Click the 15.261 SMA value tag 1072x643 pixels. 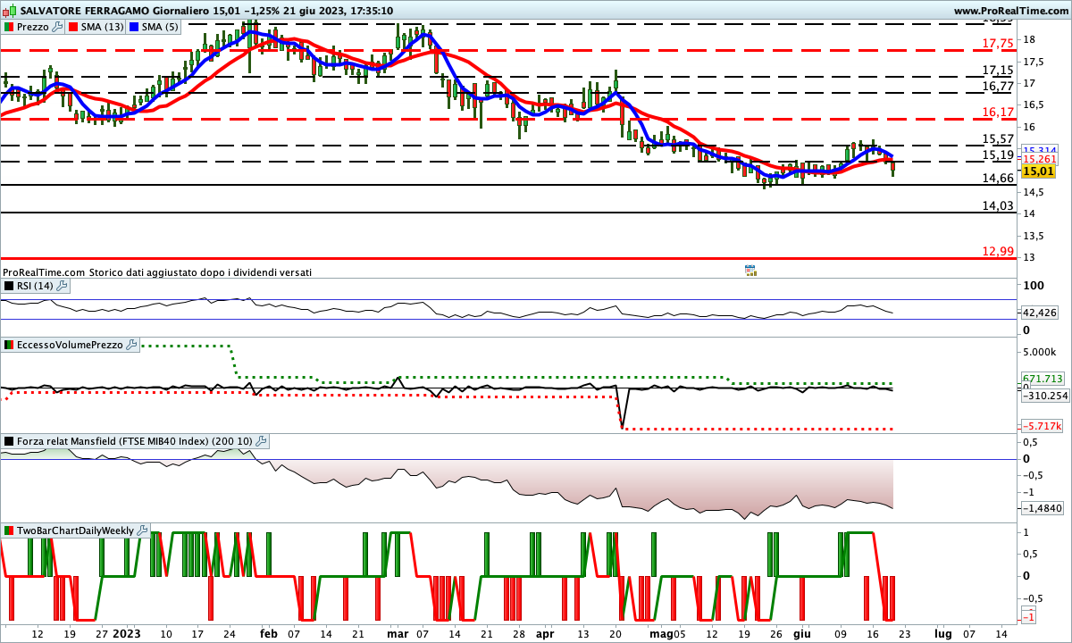1040,159
